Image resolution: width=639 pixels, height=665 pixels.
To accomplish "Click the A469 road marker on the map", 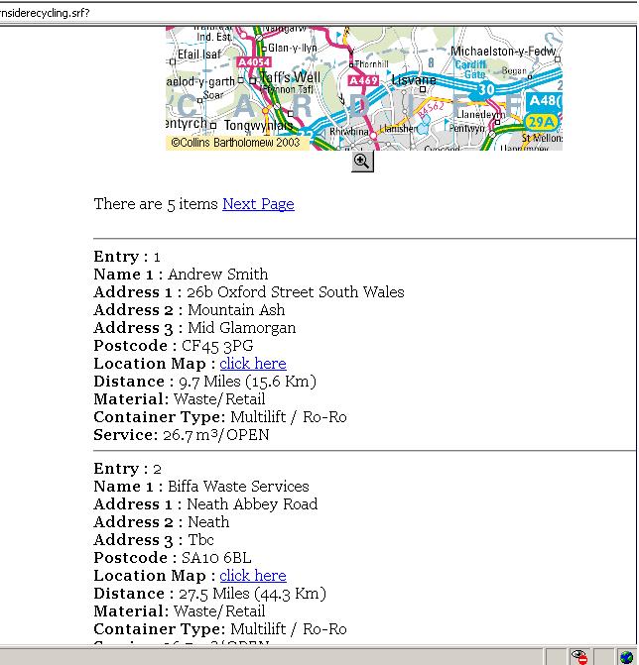I will point(363,81).
